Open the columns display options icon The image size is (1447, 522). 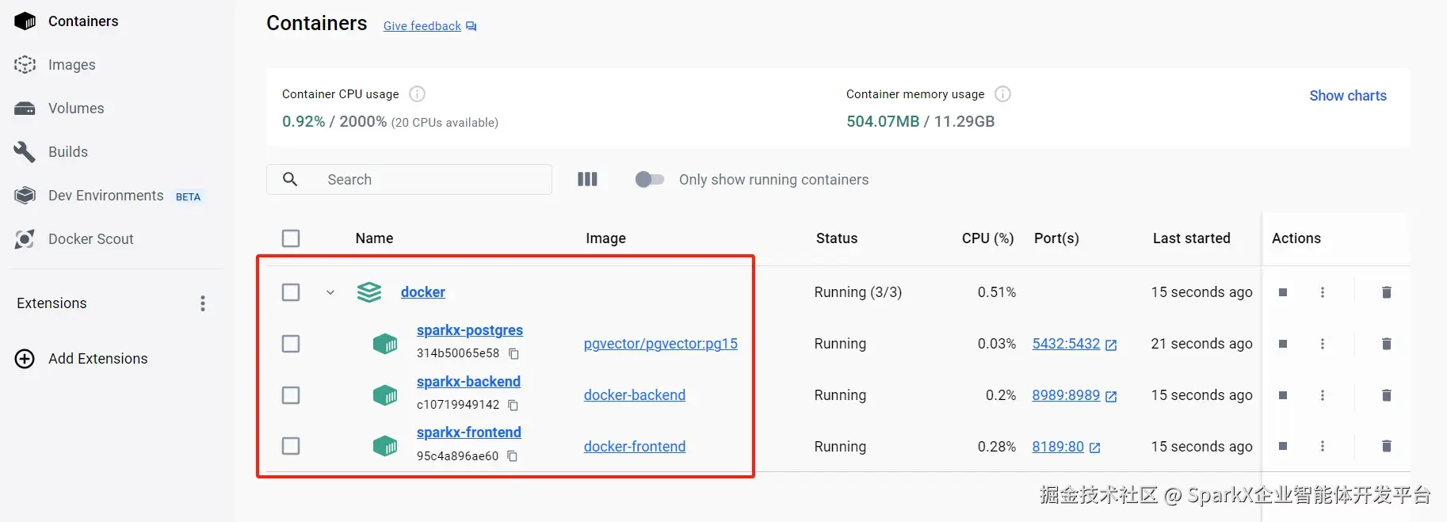coord(587,180)
